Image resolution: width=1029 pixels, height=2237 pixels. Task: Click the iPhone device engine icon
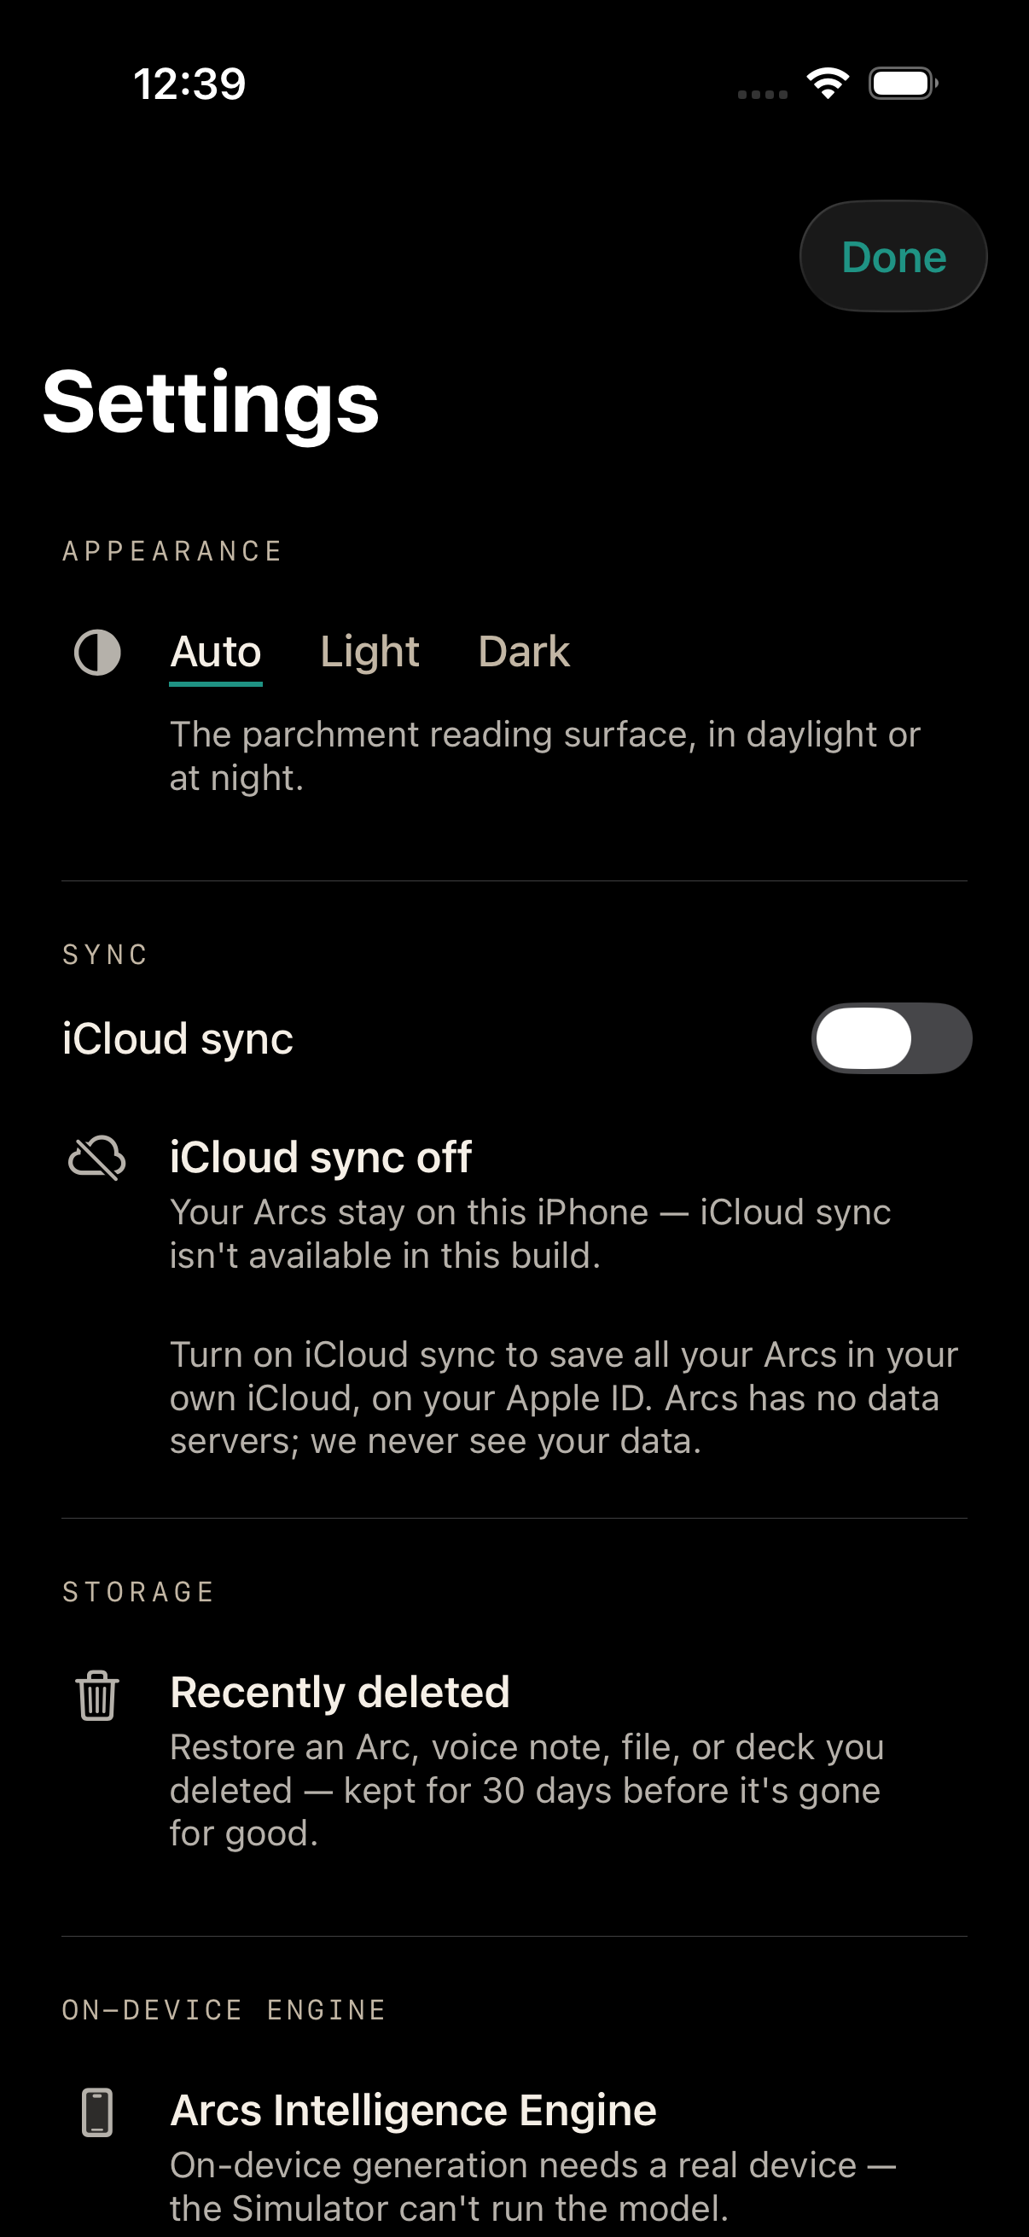pos(97,2112)
